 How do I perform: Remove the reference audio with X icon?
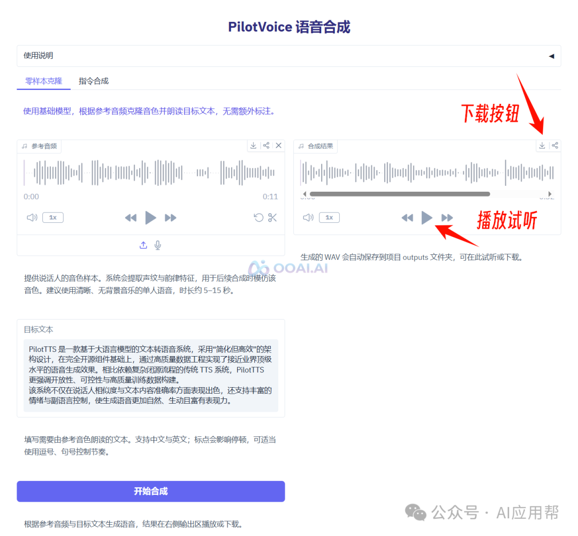point(279,146)
